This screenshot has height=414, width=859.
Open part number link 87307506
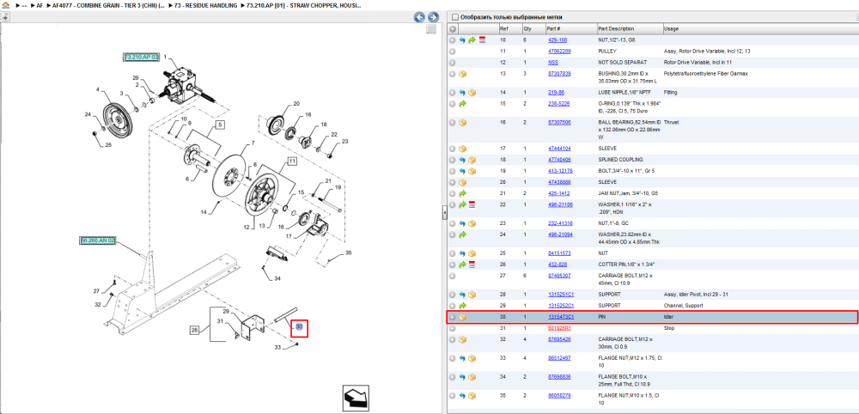pyautogui.click(x=559, y=123)
